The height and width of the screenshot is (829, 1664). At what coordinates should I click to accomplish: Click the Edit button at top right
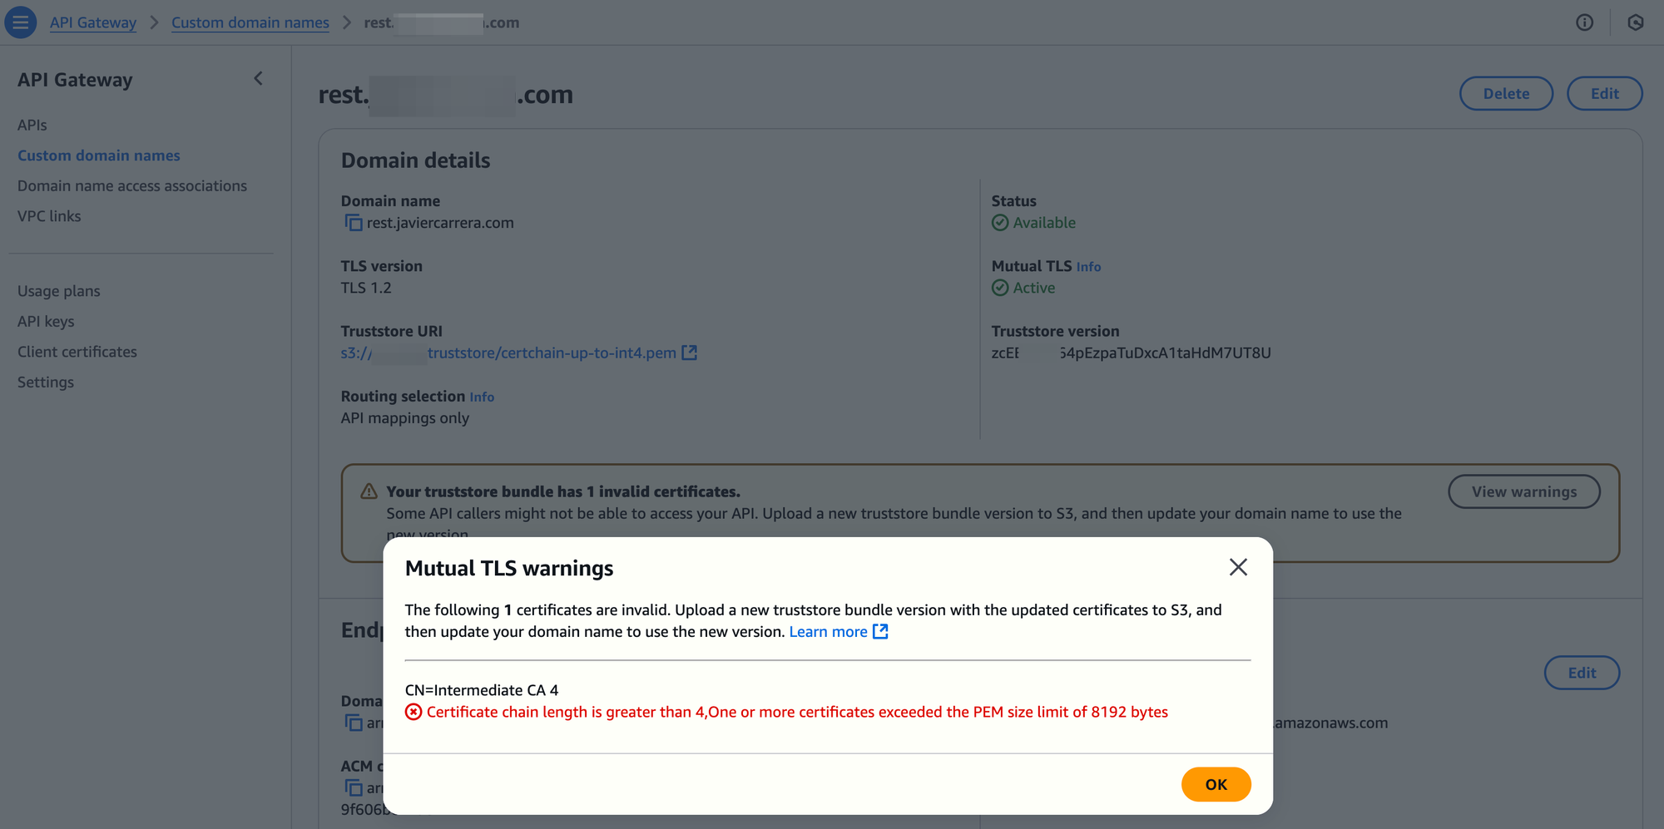1604,93
